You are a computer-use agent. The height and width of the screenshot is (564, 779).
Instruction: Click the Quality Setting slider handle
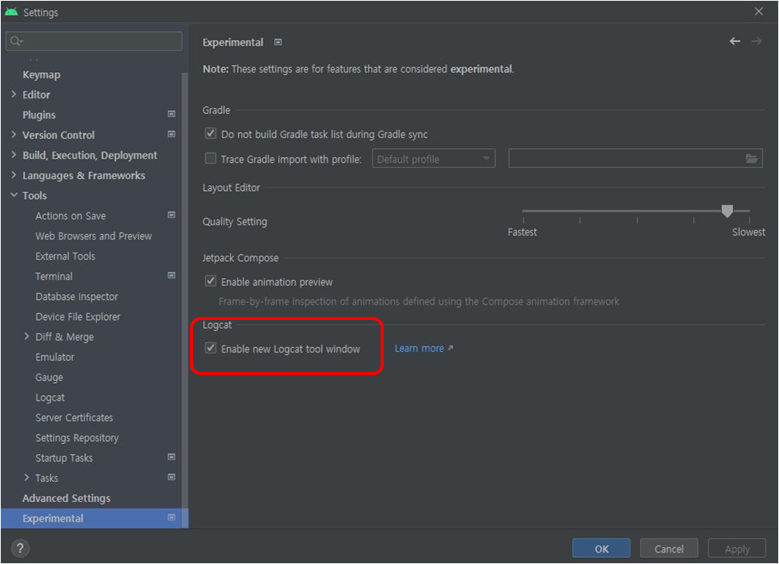727,210
